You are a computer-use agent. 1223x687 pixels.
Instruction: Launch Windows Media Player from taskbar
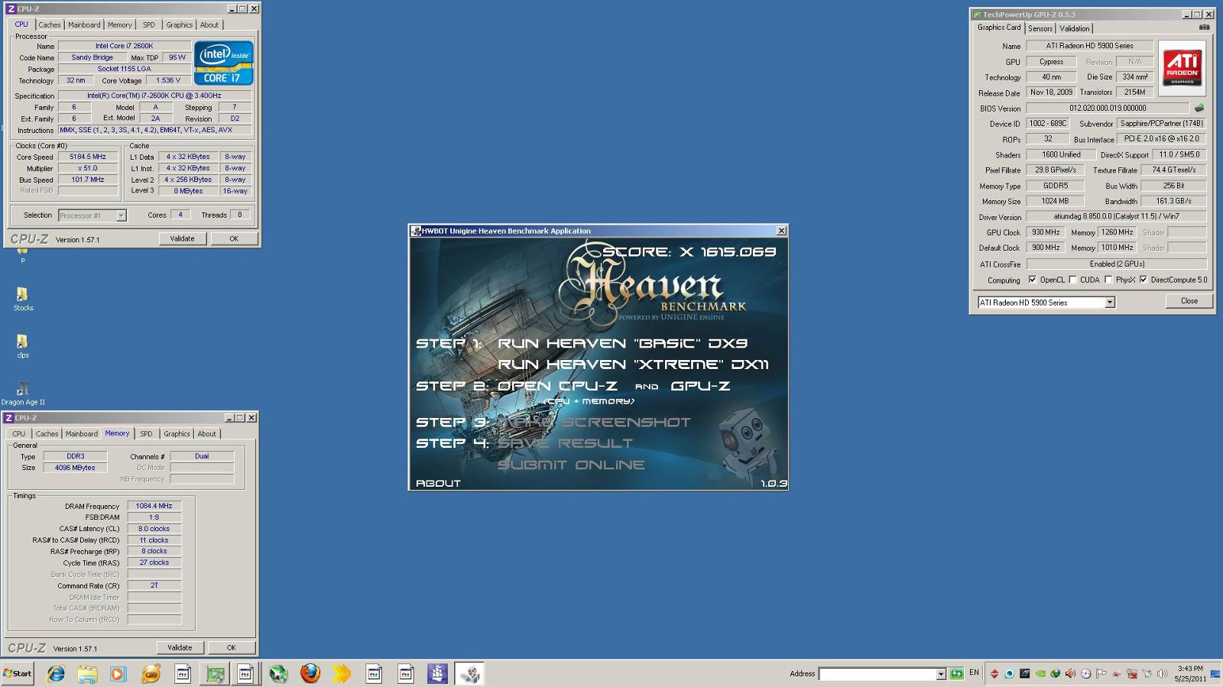coord(118,673)
